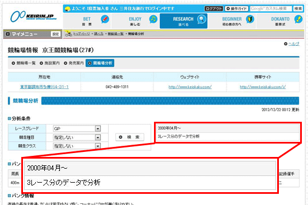
Task: Open the 操作ガイド button
Action: click(236, 8)
